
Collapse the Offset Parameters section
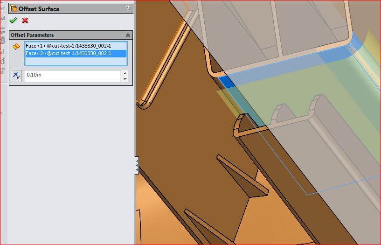coord(128,35)
